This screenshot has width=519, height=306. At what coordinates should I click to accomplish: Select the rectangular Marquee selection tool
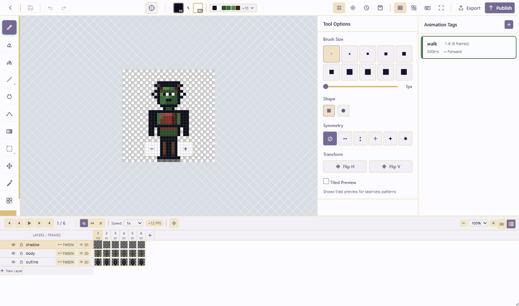9,149
